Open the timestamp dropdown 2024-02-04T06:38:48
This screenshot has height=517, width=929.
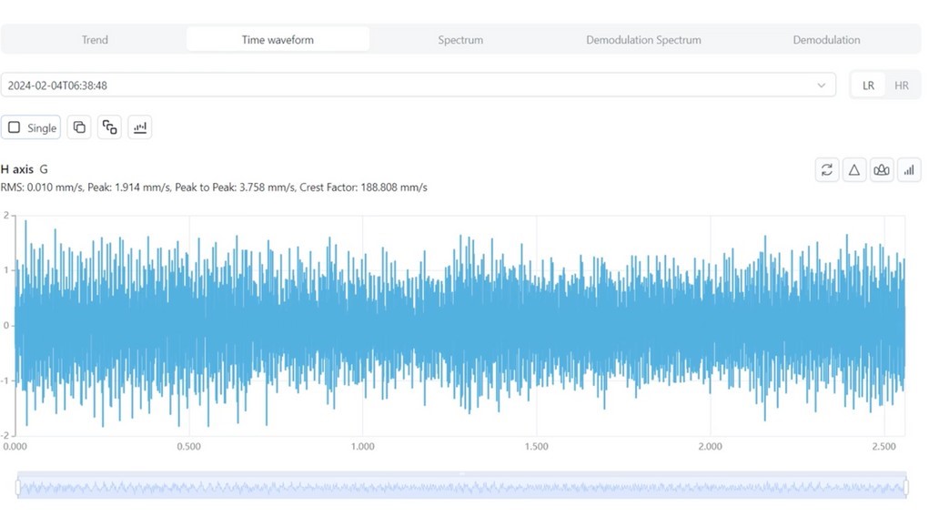pos(409,86)
